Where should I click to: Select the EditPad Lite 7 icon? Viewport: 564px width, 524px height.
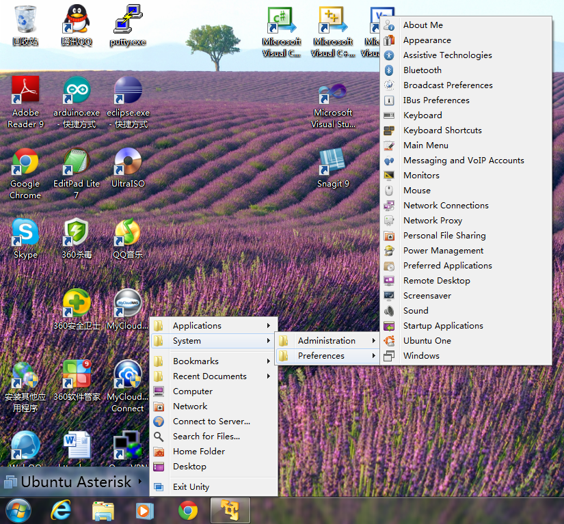[x=77, y=161]
